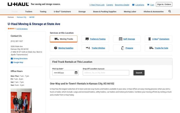Image resolution: width=180 pixels, height=113 pixels.
Task: Open Self-Storage service link
Action: click(129, 39)
